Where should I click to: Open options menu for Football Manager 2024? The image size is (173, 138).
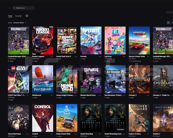pyautogui.click(x=27, y=57)
